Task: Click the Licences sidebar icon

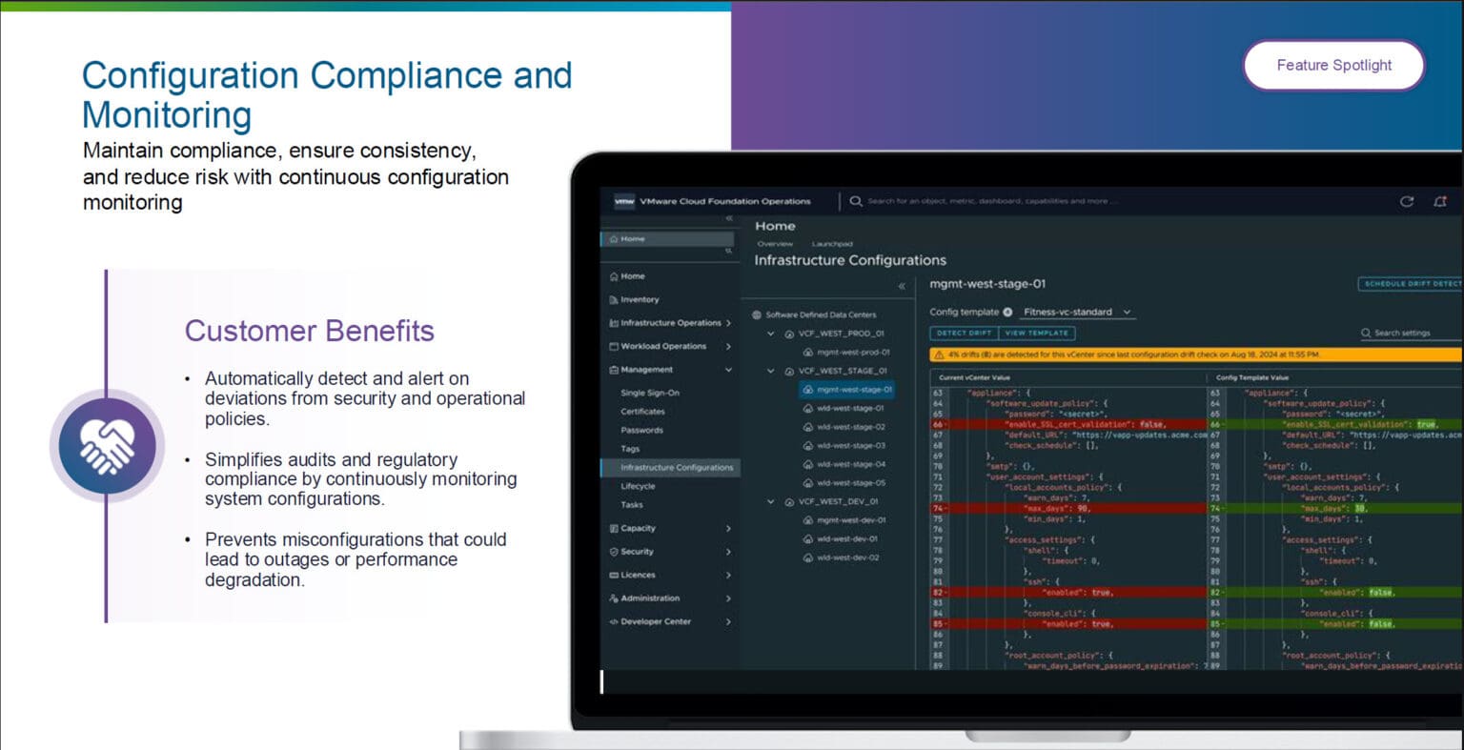Action: (x=614, y=575)
